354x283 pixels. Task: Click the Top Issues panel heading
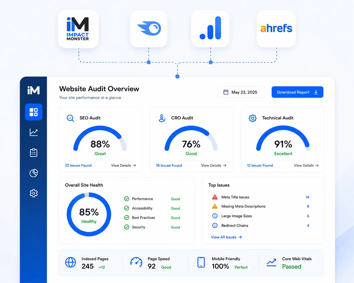click(219, 185)
